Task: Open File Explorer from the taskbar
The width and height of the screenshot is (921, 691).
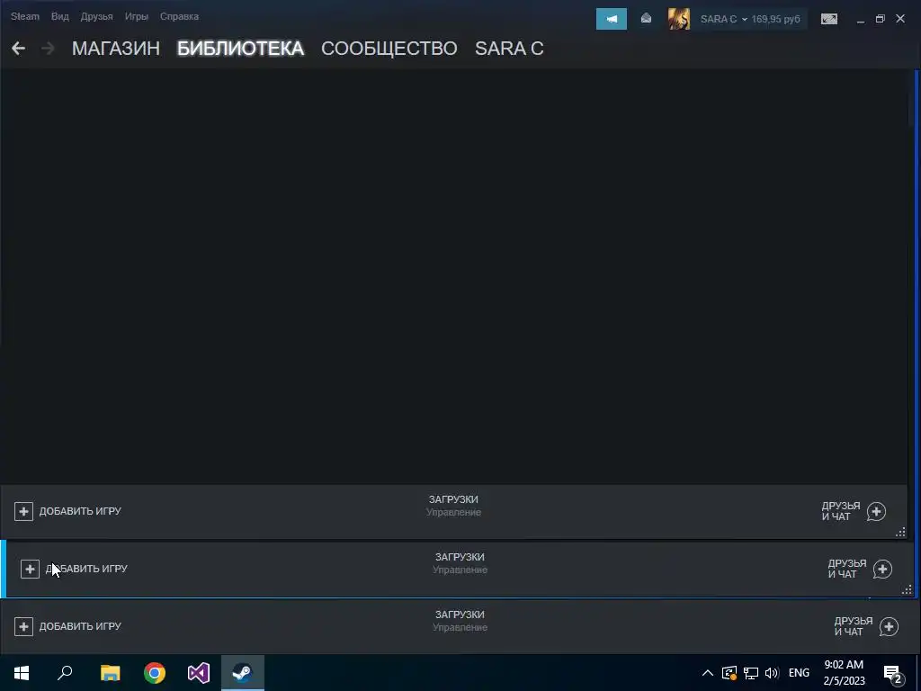Action: (110, 673)
